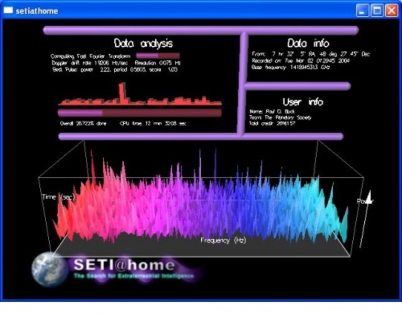Click the CPU time readout
Image resolution: width=402 pixels, height=322 pixels.
point(153,123)
